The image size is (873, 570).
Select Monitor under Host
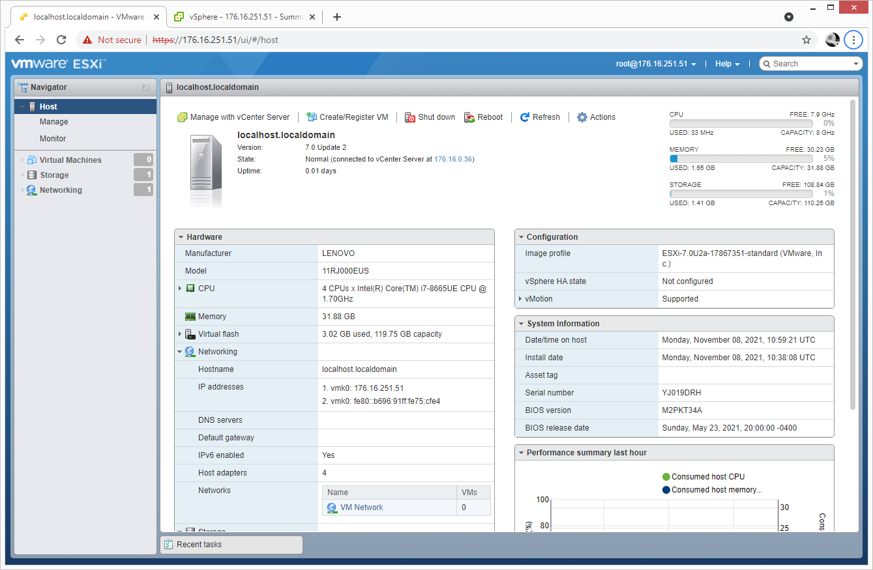pyautogui.click(x=53, y=139)
